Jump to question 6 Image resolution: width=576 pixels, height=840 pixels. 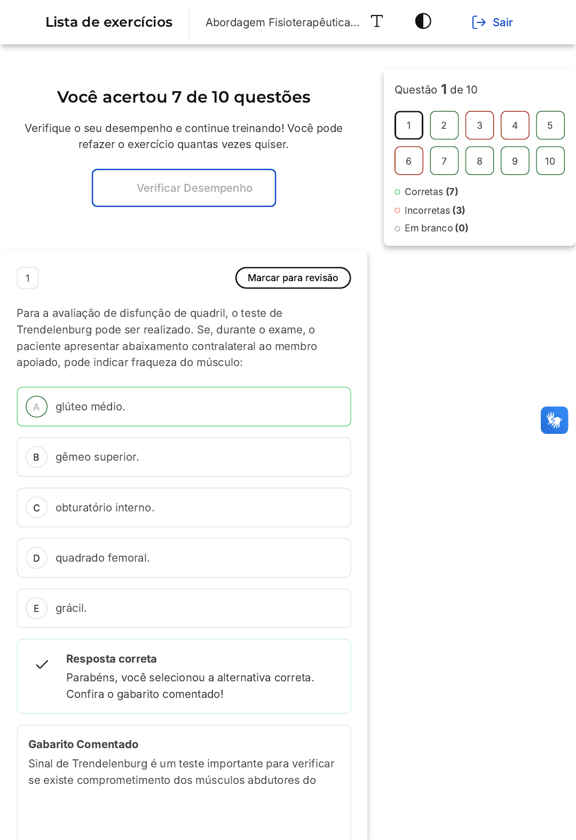(x=409, y=161)
